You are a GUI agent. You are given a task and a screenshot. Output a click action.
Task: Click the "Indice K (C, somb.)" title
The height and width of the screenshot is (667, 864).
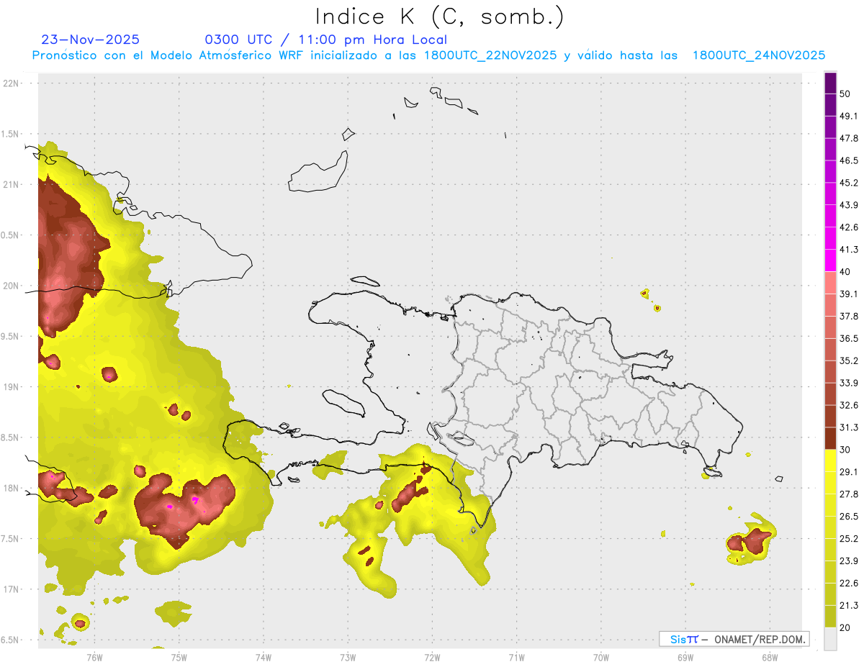pos(440,17)
